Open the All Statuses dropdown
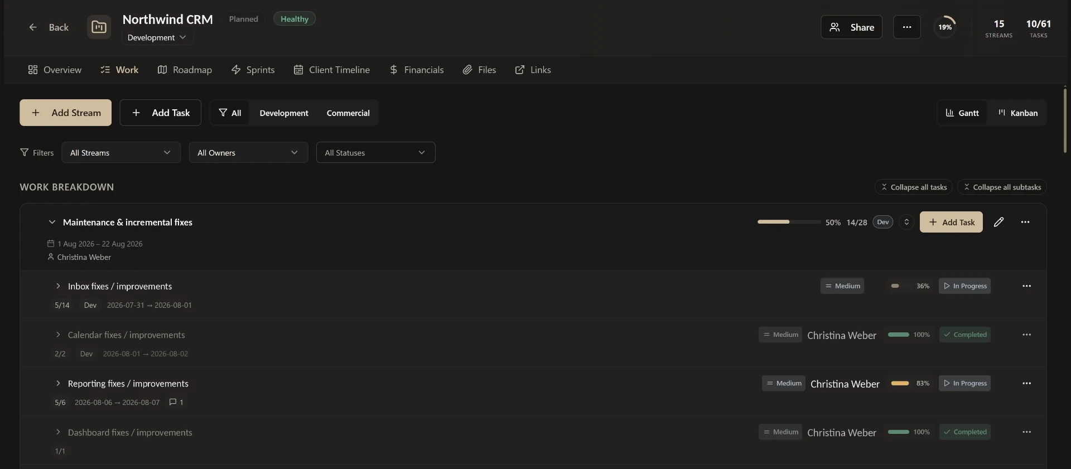The height and width of the screenshot is (469, 1071). (375, 152)
